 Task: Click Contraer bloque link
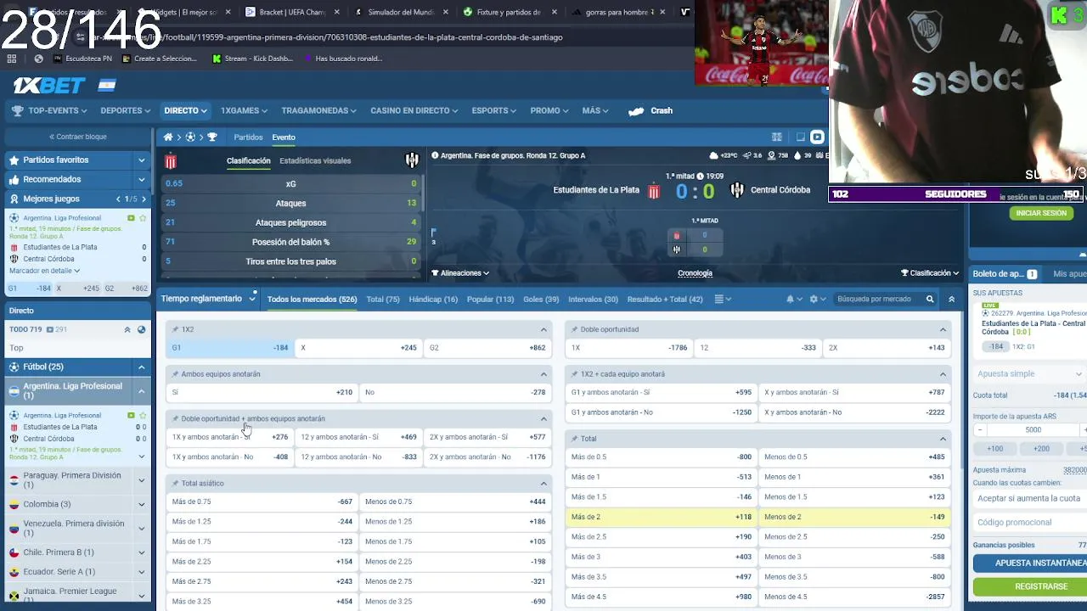pyautogui.click(x=78, y=137)
